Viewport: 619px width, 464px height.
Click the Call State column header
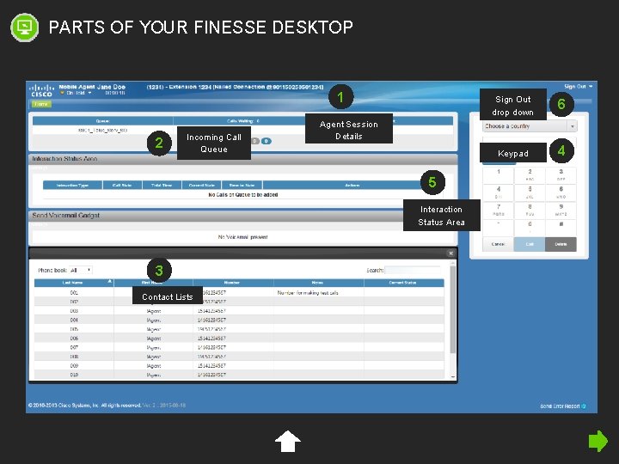click(122, 185)
